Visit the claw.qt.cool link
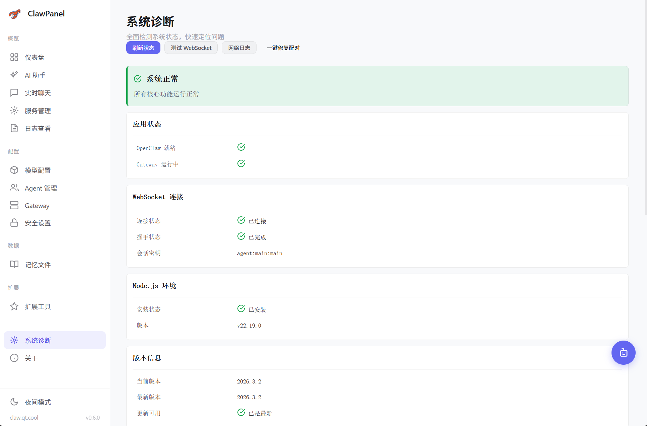 click(24, 418)
